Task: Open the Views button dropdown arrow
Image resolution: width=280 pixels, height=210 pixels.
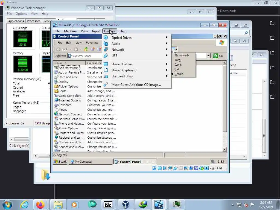Action: pyautogui.click(x=176, y=49)
